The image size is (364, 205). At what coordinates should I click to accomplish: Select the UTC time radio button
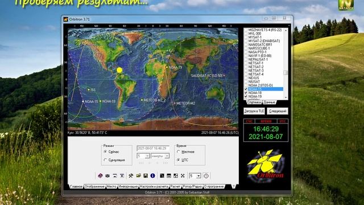coord(179,160)
